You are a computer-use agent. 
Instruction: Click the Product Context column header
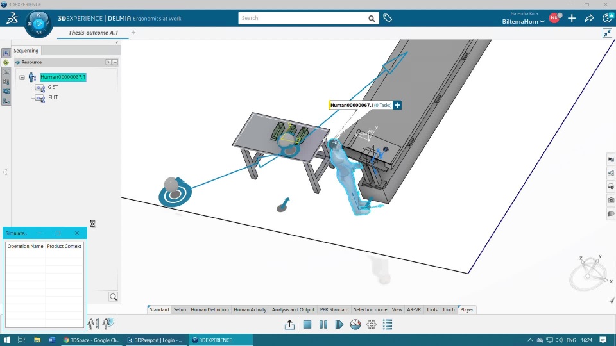click(x=64, y=246)
